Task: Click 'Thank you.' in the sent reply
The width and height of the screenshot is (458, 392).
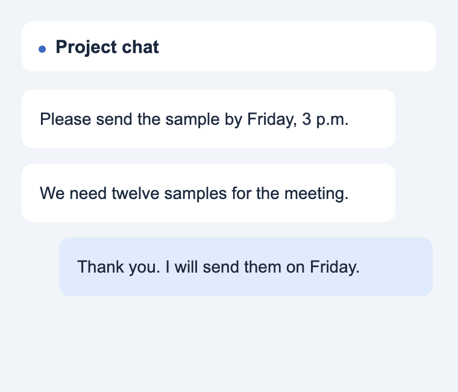Action: 119,267
